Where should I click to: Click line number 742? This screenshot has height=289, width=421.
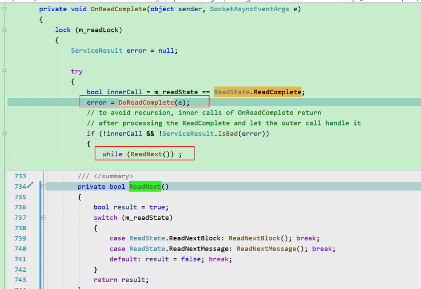20,270
